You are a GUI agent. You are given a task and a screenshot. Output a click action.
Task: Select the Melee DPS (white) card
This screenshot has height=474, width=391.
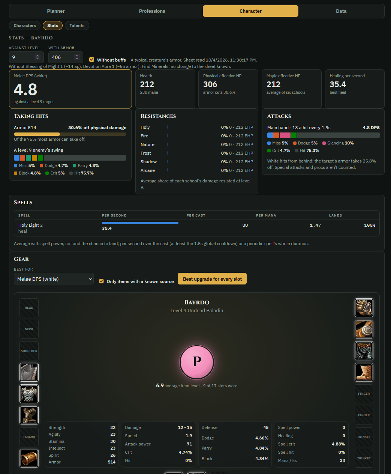[70, 89]
